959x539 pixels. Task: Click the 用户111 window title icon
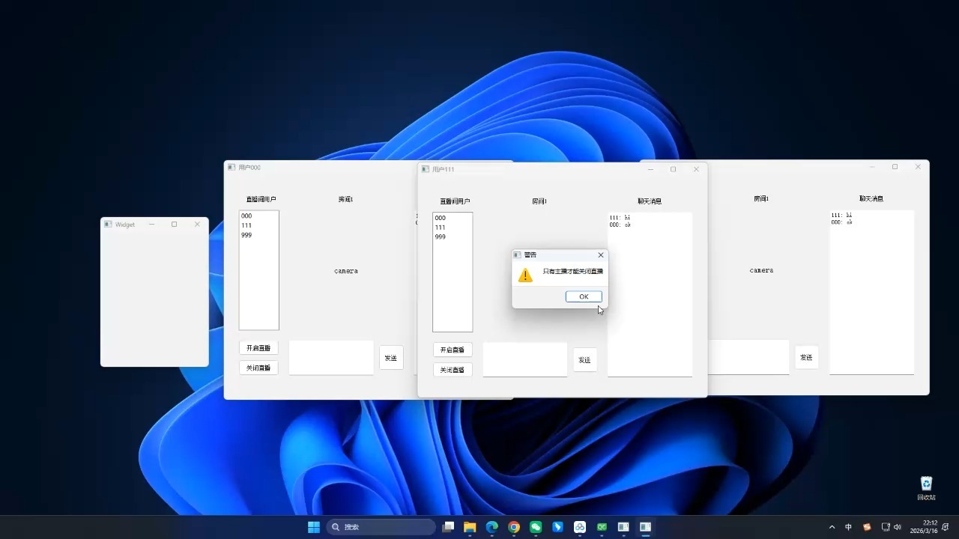[426, 169]
